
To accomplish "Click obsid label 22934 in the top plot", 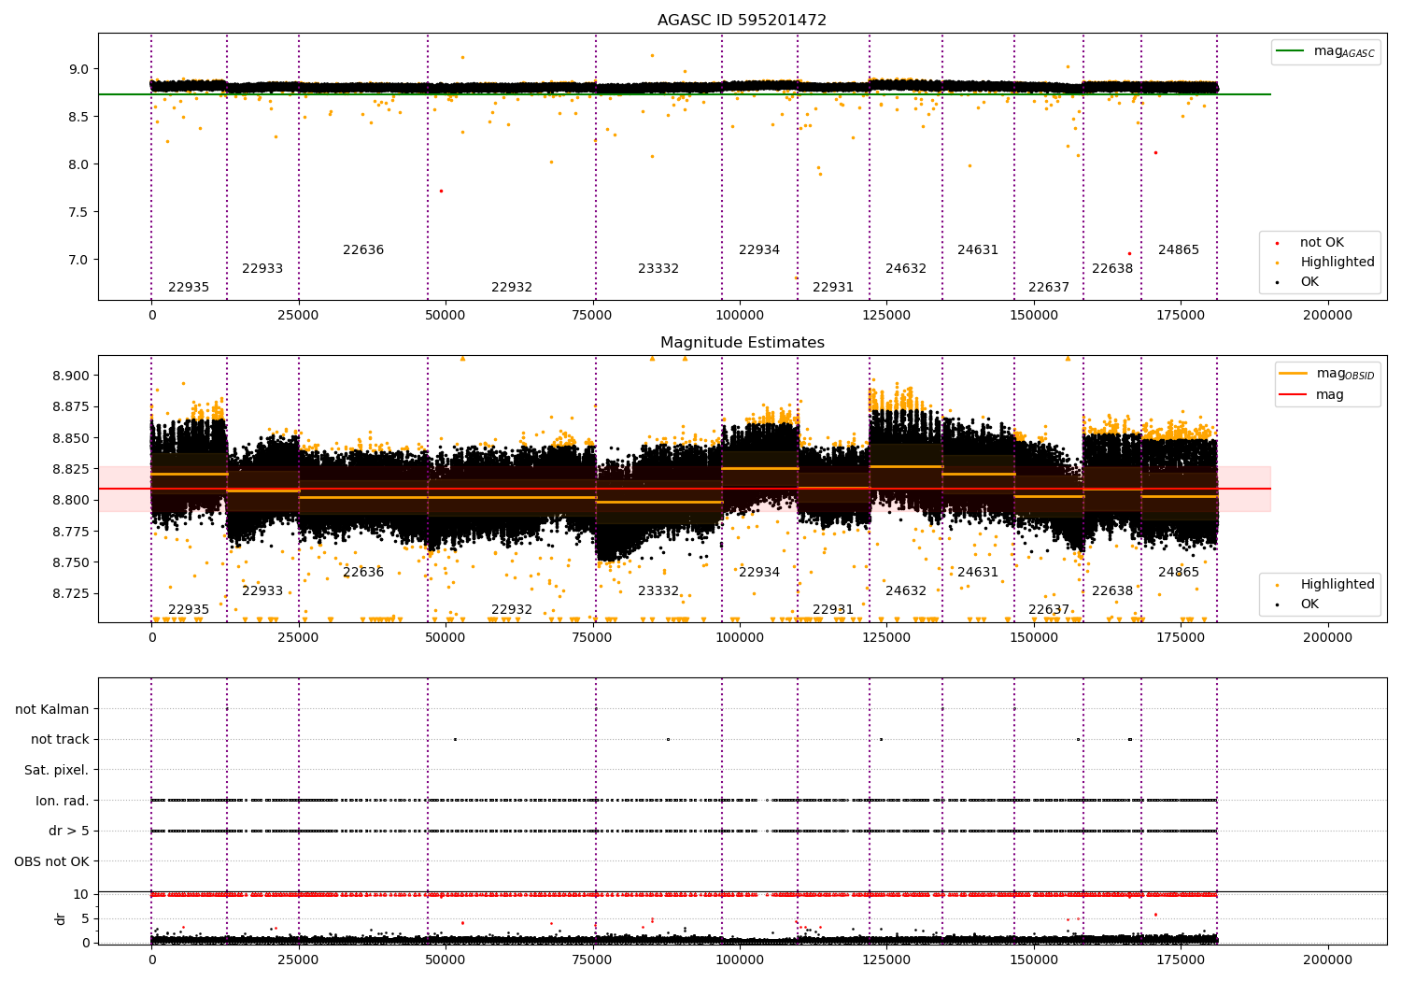I will (x=759, y=250).
